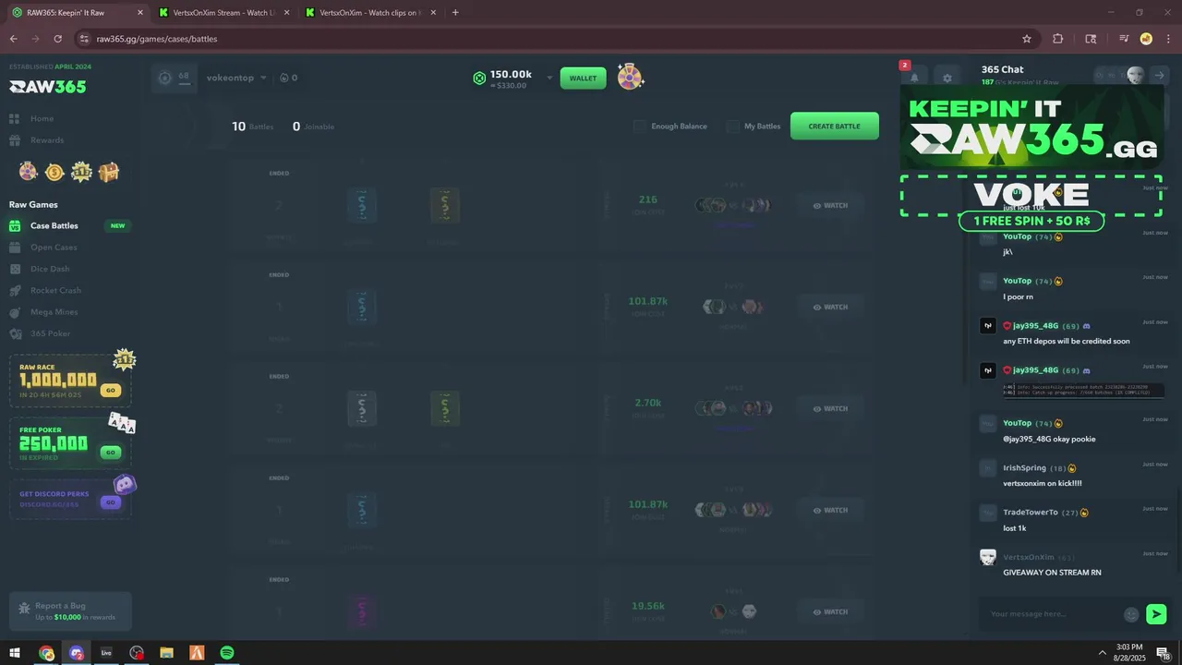This screenshot has width=1182, height=665.
Task: Open browser extensions puzzle icon
Action: pos(1058,39)
